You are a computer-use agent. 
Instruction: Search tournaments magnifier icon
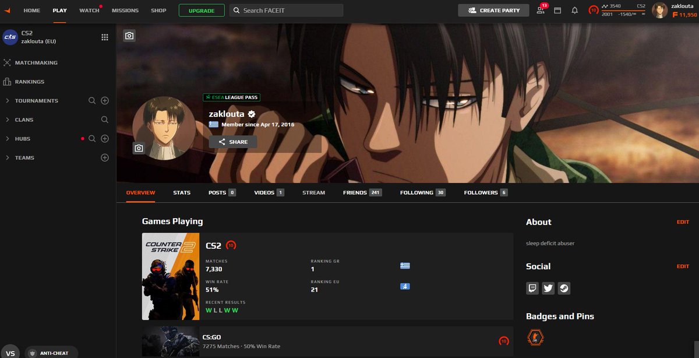point(92,101)
